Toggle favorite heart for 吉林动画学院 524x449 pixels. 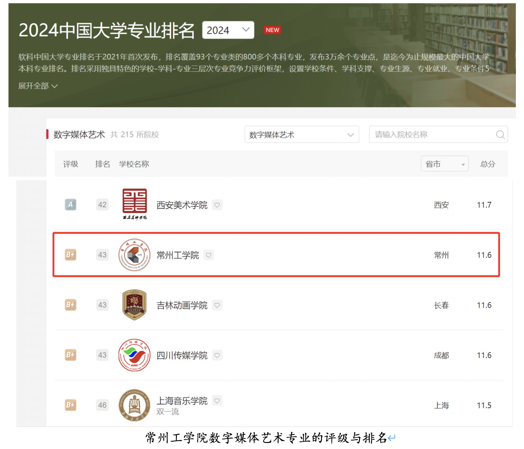217,305
